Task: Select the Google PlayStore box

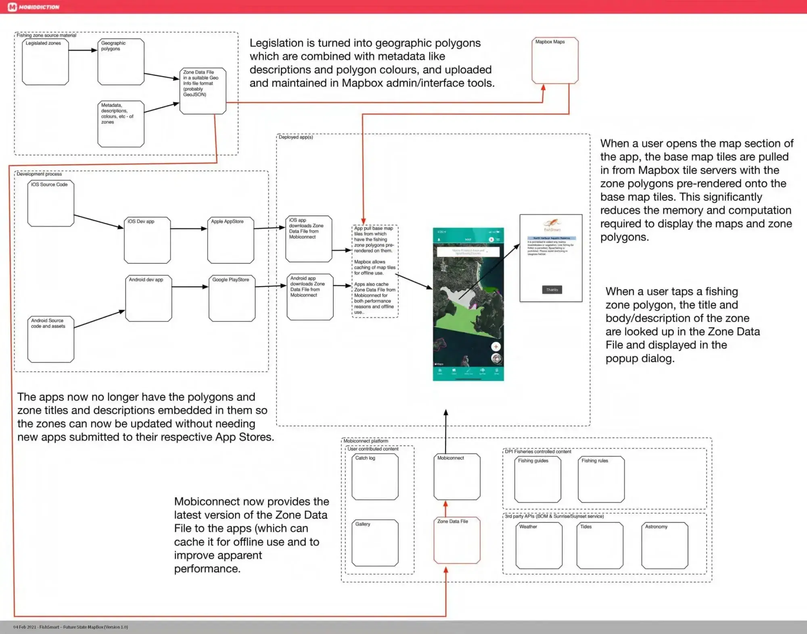Action: pos(232,298)
